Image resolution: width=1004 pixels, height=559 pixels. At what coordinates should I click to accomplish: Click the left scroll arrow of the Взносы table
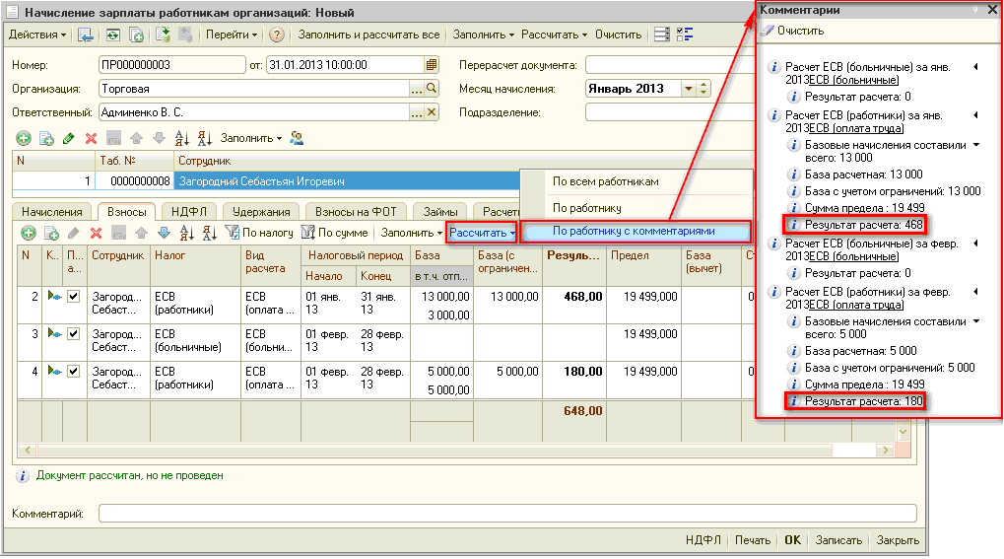(x=27, y=450)
